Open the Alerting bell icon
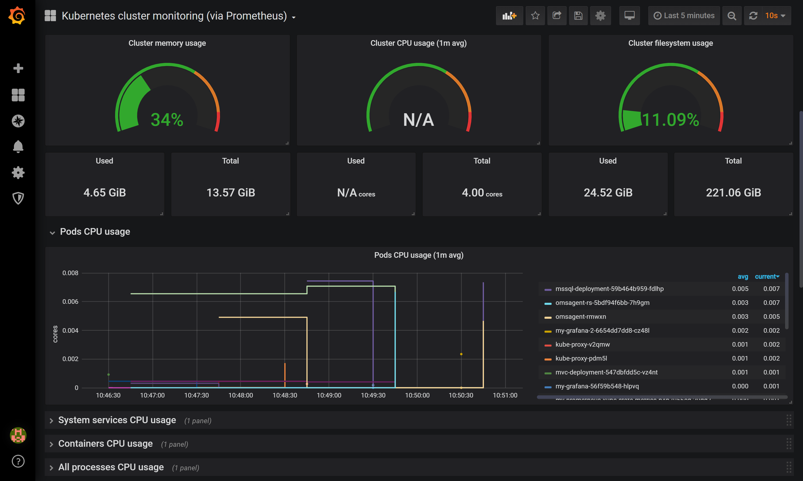 [18, 146]
